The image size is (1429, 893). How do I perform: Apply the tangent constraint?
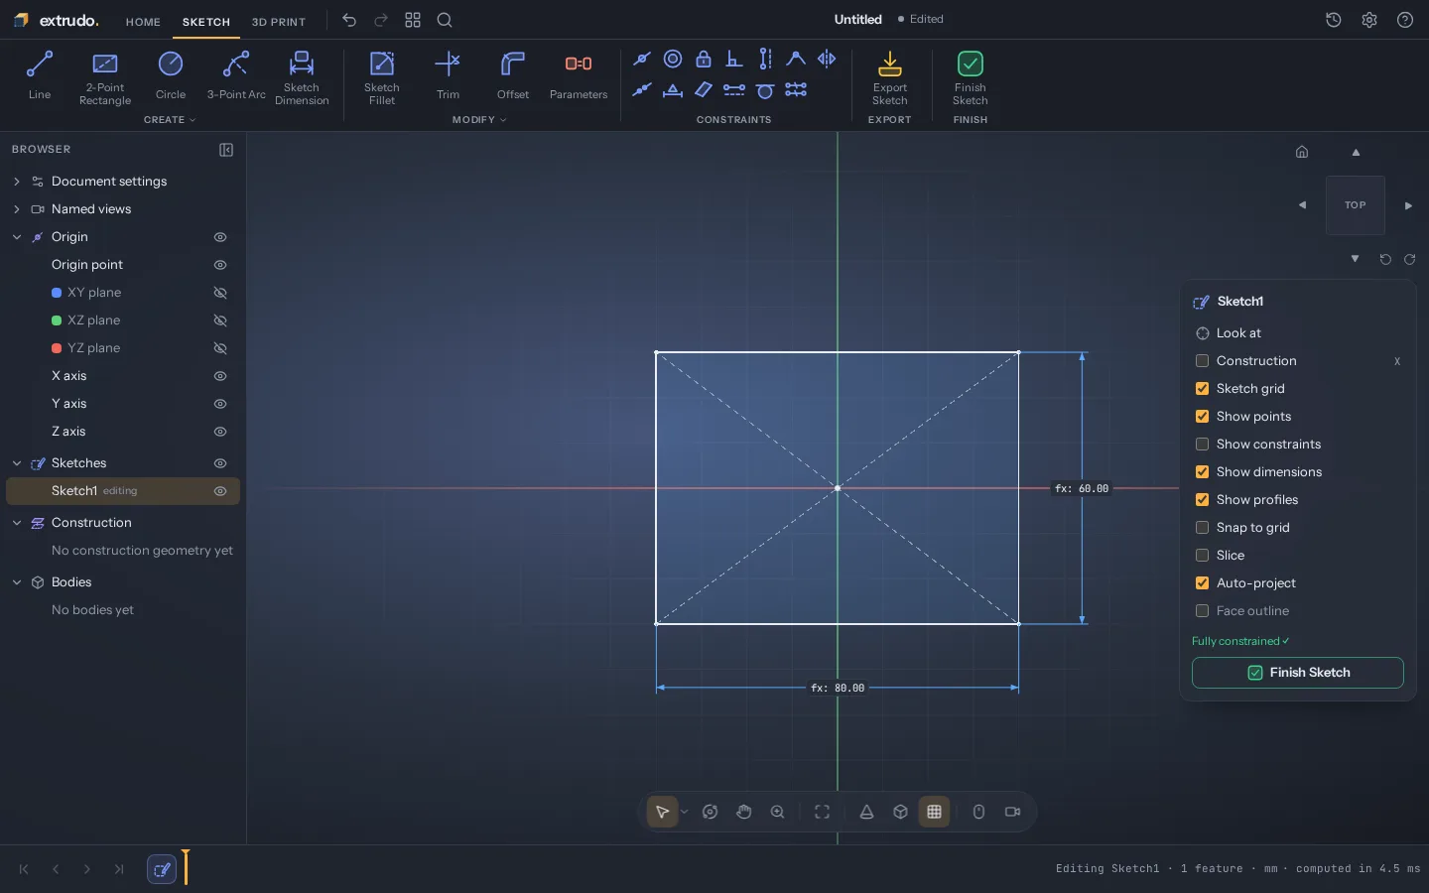click(765, 90)
